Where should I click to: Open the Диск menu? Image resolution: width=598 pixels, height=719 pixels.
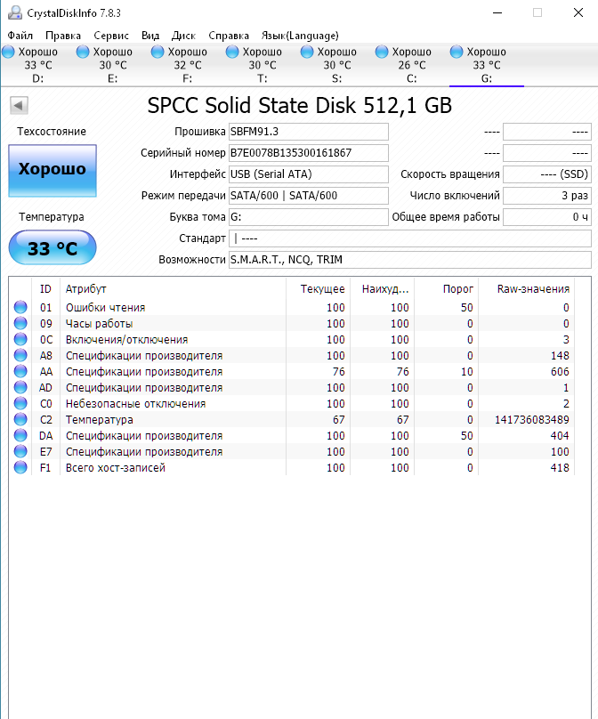183,36
